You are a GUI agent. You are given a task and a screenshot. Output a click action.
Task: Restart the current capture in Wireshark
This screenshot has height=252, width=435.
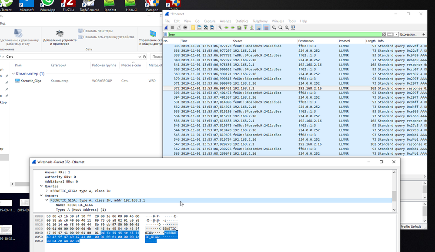pos(179,27)
